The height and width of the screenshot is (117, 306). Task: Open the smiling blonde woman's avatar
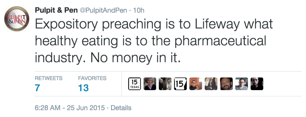(x=150, y=84)
